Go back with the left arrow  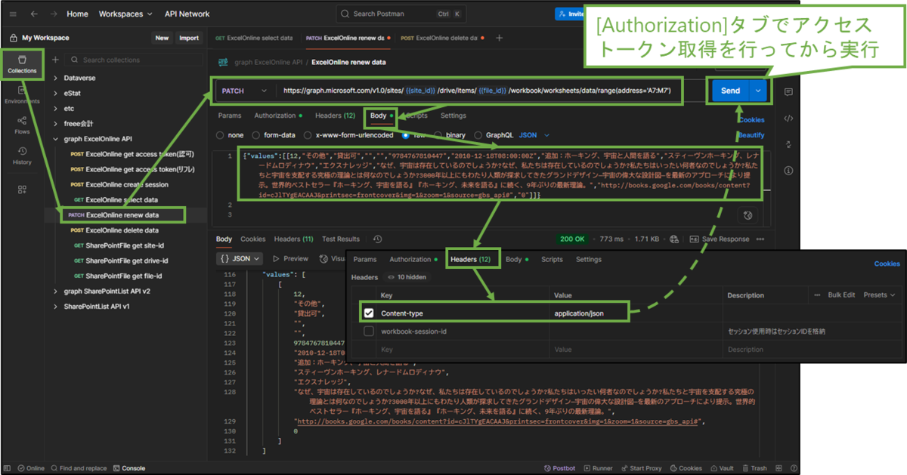pyautogui.click(x=34, y=14)
